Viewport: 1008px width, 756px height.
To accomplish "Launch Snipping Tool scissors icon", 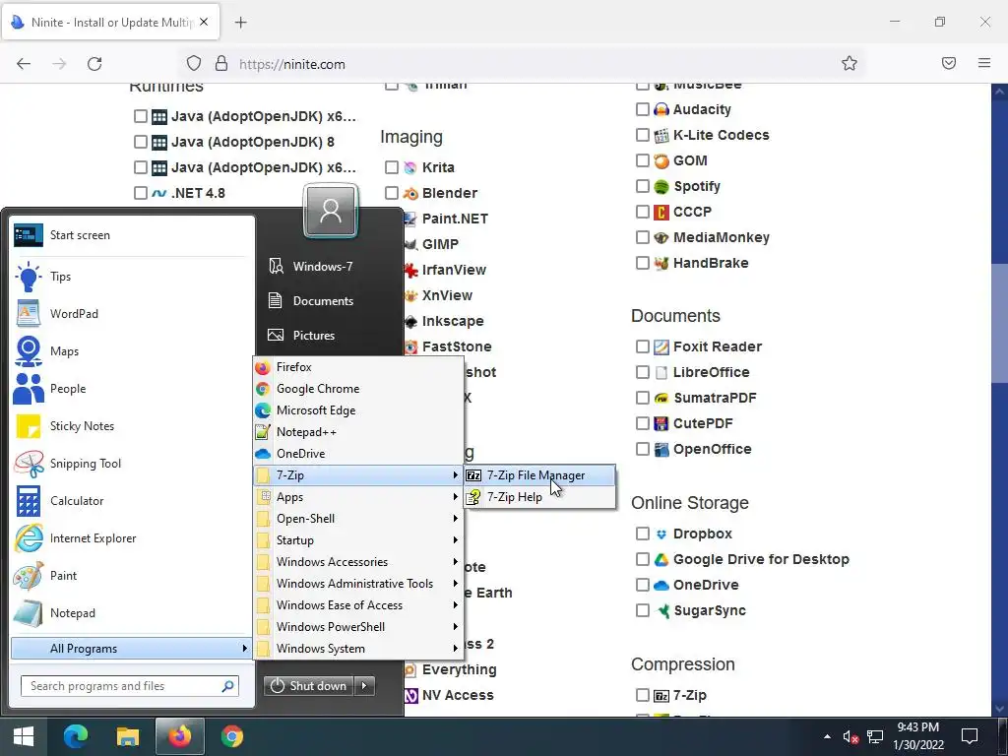I will (x=29, y=464).
